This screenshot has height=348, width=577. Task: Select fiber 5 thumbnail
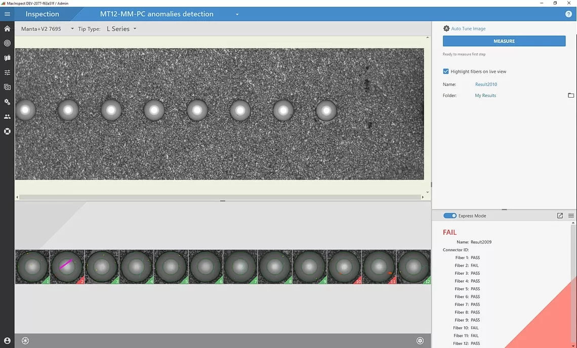tap(171, 267)
